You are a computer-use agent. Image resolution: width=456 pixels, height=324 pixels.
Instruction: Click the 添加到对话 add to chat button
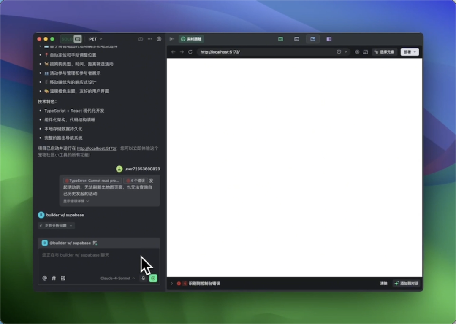pyautogui.click(x=406, y=283)
